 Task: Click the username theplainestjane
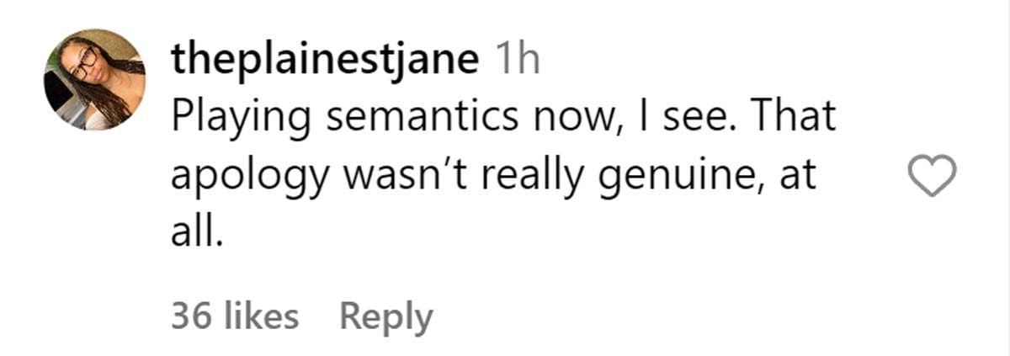point(325,62)
